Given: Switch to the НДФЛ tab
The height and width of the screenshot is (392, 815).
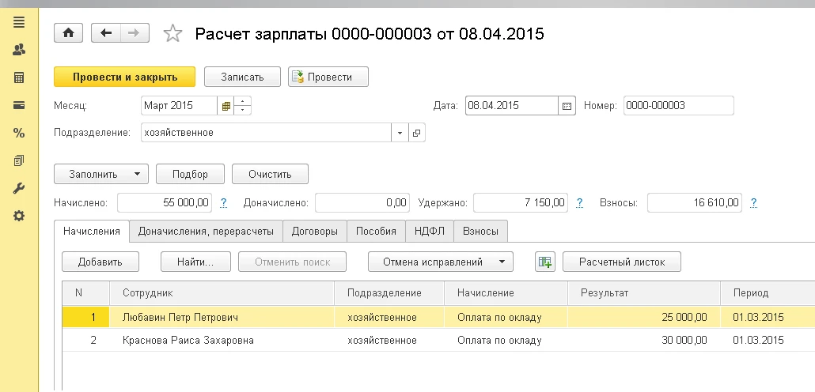Looking at the screenshot, I should [x=428, y=232].
